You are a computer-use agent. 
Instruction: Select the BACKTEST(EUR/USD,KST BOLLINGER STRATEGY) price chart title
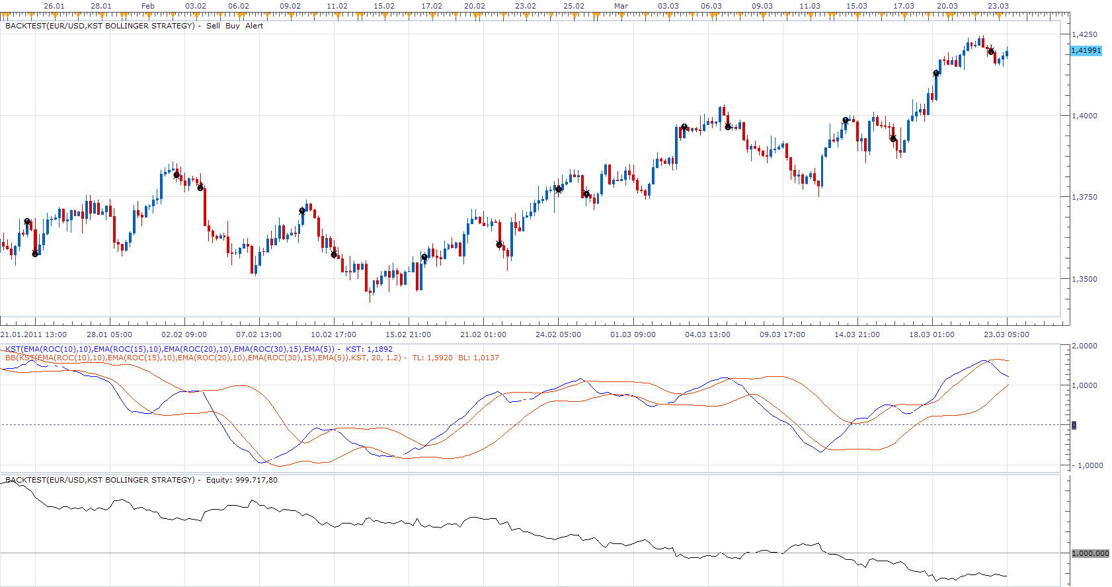click(x=100, y=26)
